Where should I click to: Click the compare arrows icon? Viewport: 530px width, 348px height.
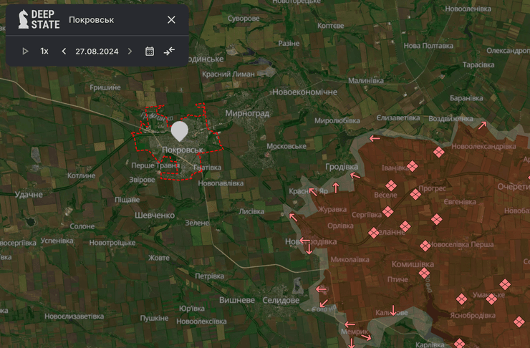[x=169, y=51]
